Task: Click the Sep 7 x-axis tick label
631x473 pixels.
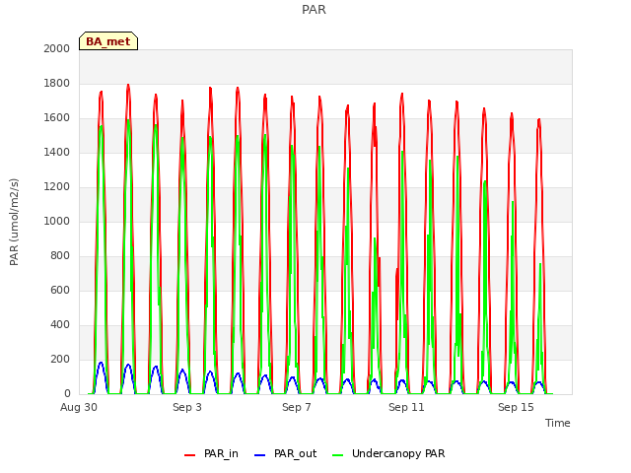Action: [297, 407]
